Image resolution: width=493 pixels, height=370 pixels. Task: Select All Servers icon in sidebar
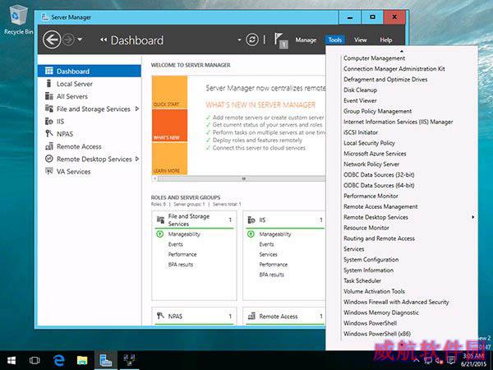click(48, 96)
